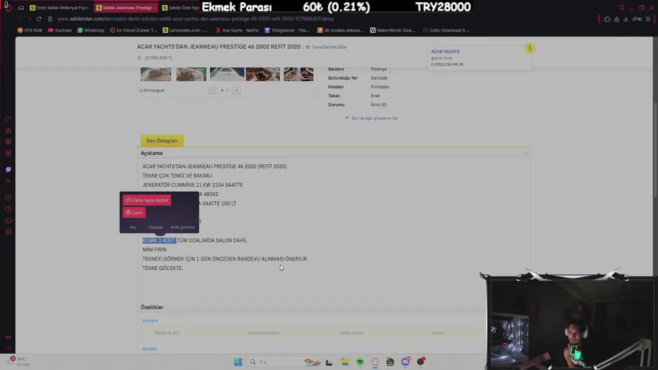This screenshot has height=370, width=658.
Task: Open the Opera GX taskbar icon
Action: [x=375, y=362]
